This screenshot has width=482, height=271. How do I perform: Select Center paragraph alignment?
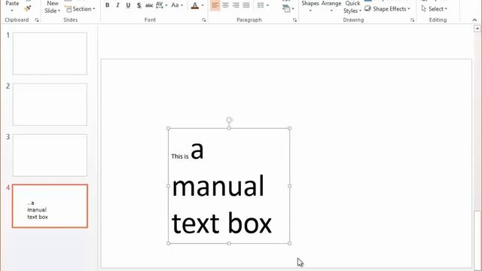225,5
